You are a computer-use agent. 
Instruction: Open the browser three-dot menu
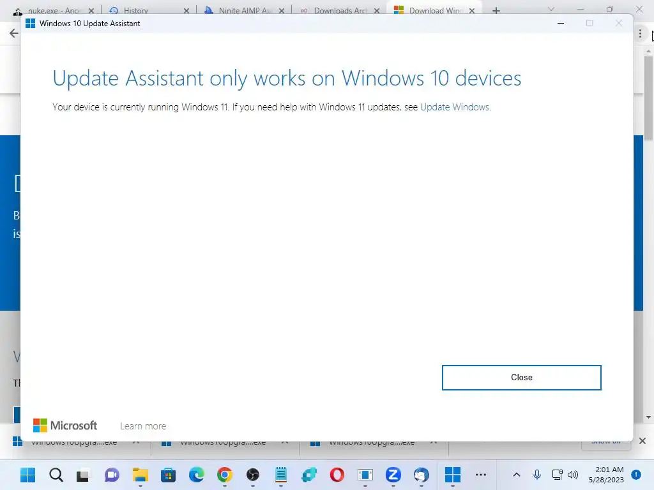[640, 33]
